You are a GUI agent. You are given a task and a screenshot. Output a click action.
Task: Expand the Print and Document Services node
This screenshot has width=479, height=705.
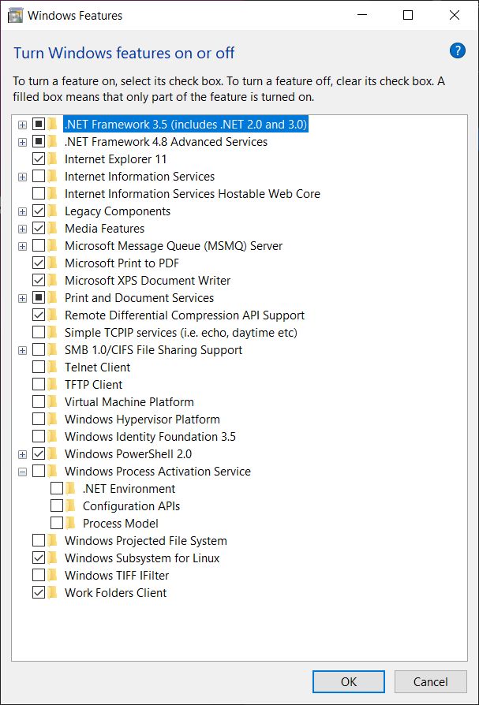pyautogui.click(x=22, y=299)
